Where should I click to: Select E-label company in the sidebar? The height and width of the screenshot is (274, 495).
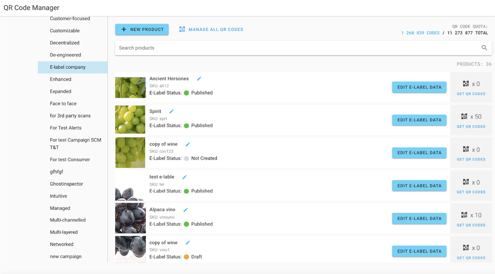click(x=73, y=67)
